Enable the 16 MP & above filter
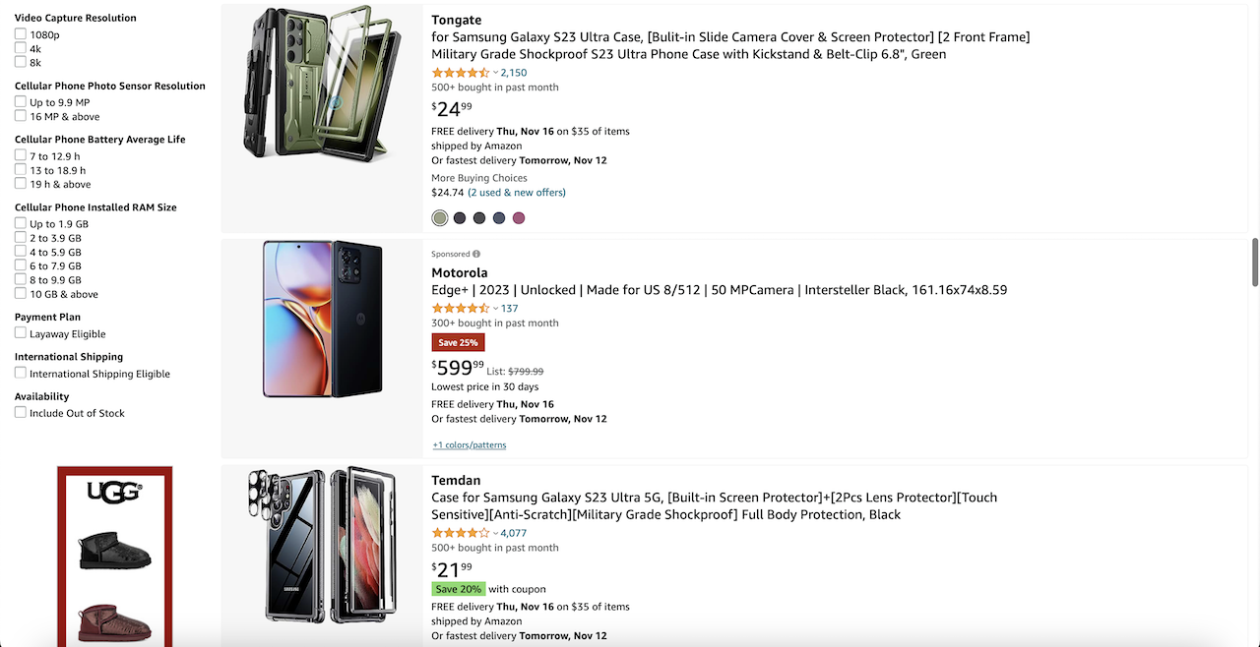 click(x=21, y=116)
